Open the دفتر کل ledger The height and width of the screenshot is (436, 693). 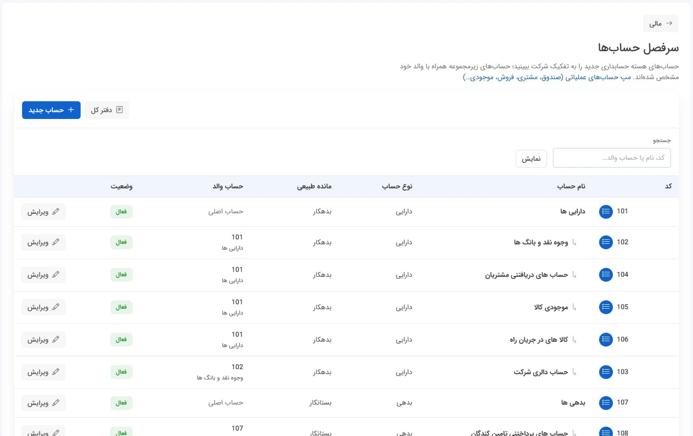click(107, 110)
